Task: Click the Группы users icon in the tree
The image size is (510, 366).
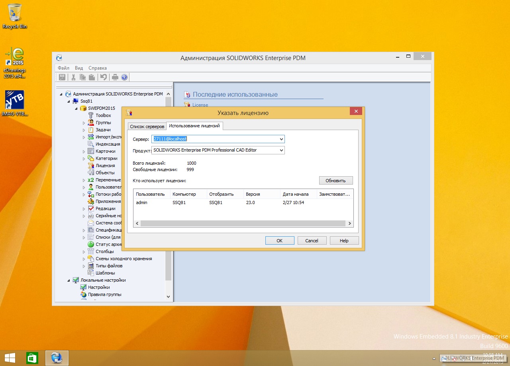Action: (91, 123)
